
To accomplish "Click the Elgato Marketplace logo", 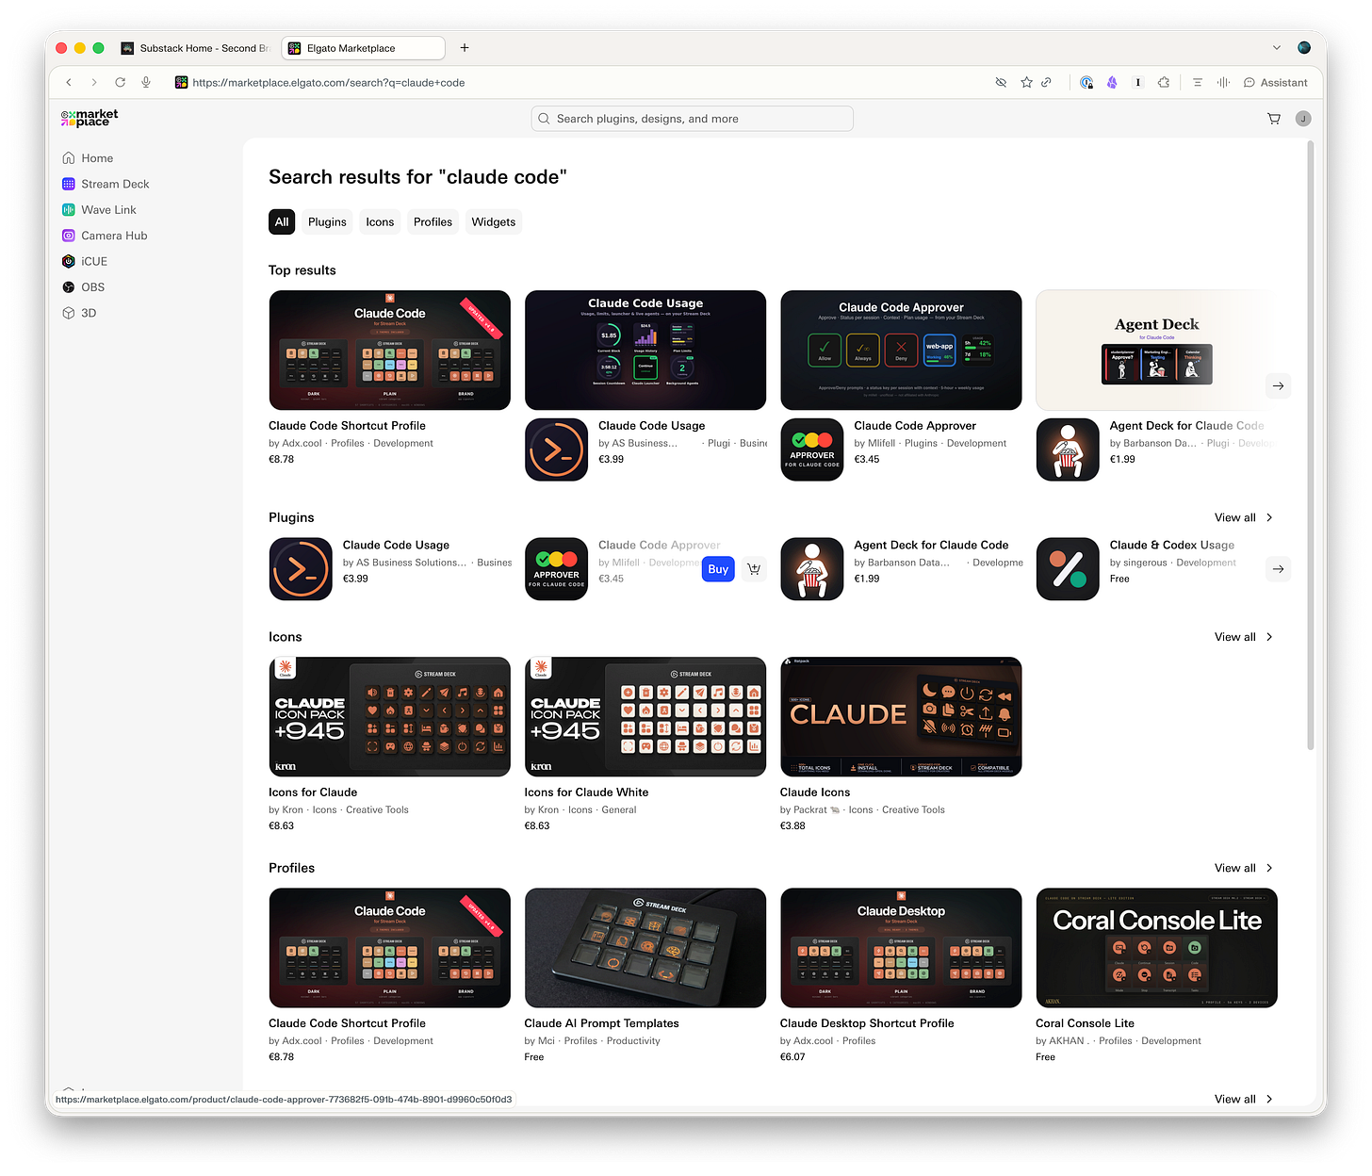I will click(x=90, y=118).
